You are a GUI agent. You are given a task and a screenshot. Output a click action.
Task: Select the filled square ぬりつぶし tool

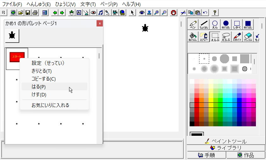point(248,25)
